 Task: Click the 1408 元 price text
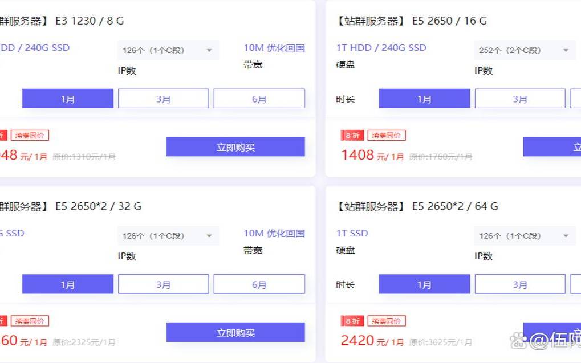click(x=358, y=154)
